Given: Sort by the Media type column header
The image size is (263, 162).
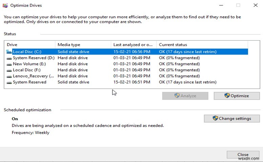Looking at the screenshot, I should (83, 45).
